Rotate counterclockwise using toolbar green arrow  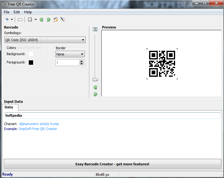tap(41, 20)
